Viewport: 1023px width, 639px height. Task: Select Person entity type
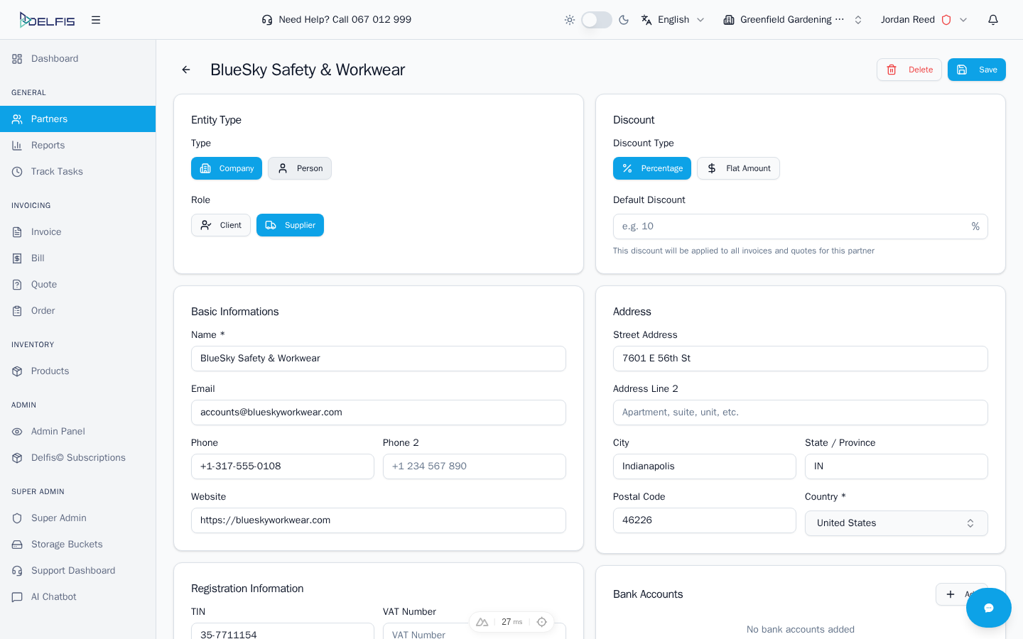click(300, 168)
